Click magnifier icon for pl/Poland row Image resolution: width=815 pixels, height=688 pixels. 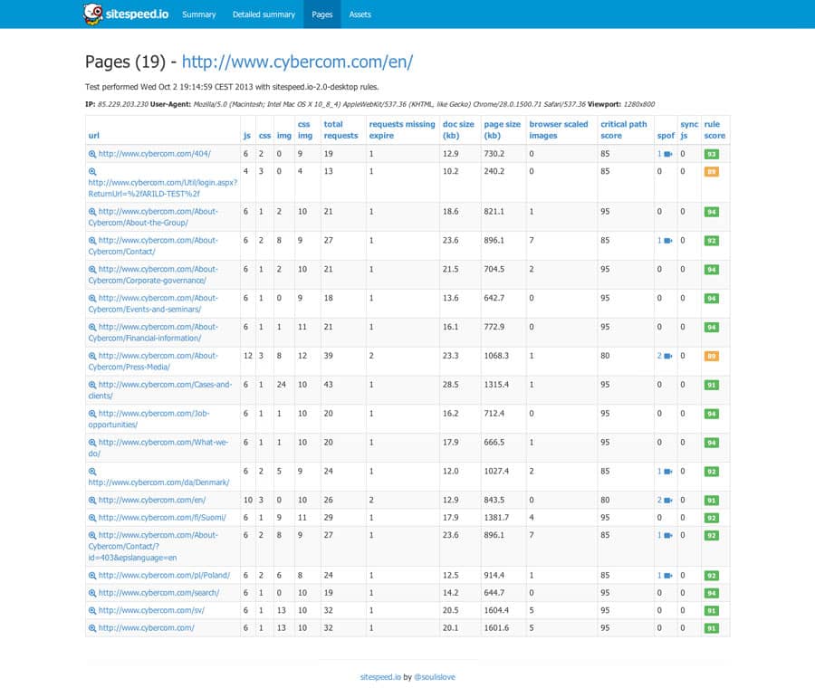pyautogui.click(x=92, y=575)
